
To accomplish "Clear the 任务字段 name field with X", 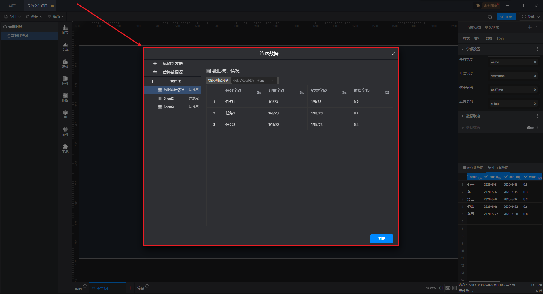I will point(535,62).
